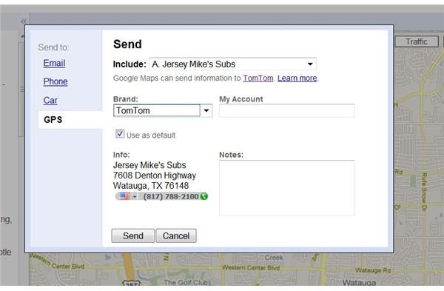Open the Brand dropdown arrow next to TomTom
444x291 pixels.
pos(206,110)
